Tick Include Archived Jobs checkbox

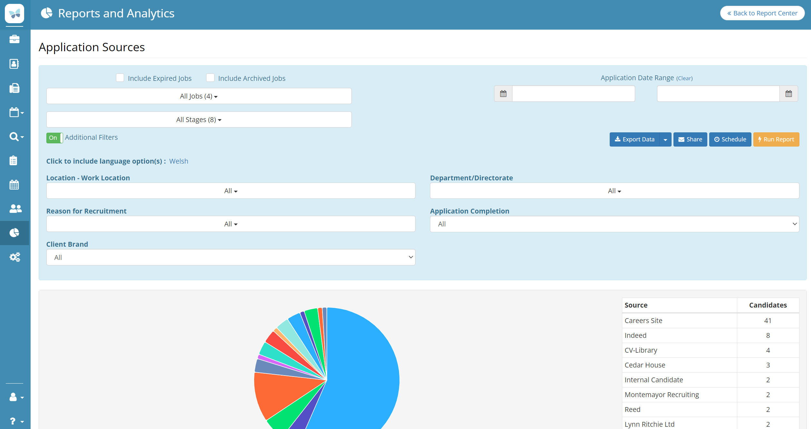pyautogui.click(x=210, y=78)
